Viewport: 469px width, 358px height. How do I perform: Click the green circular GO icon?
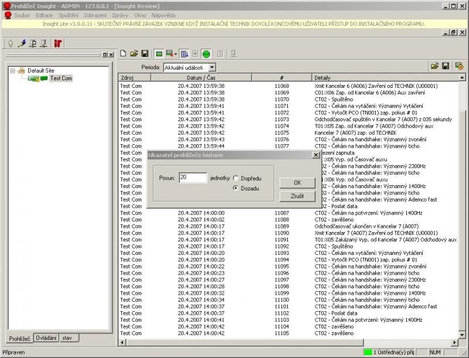click(x=206, y=53)
